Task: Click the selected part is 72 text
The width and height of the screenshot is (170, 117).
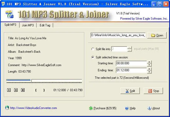Action: coord(122,78)
